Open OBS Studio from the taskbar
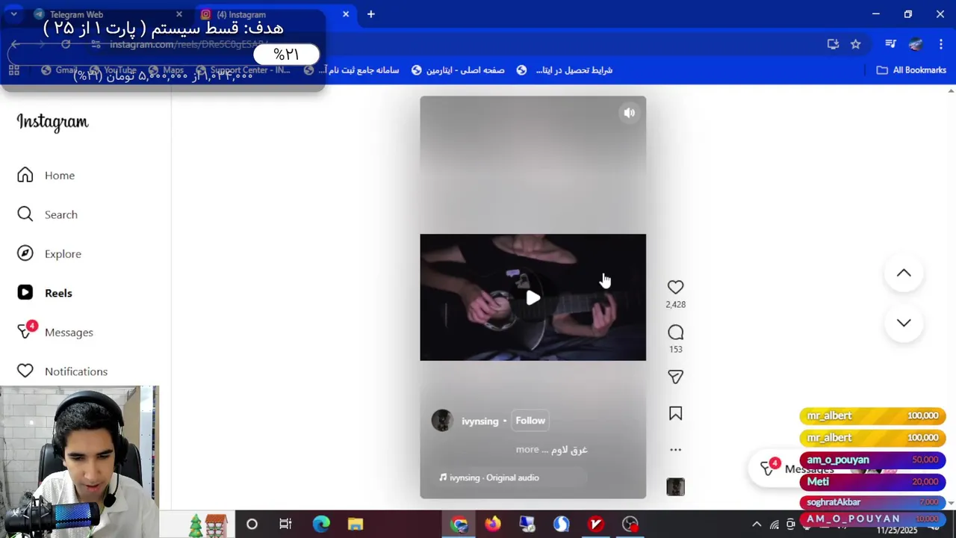The height and width of the screenshot is (538, 956). coord(630,524)
